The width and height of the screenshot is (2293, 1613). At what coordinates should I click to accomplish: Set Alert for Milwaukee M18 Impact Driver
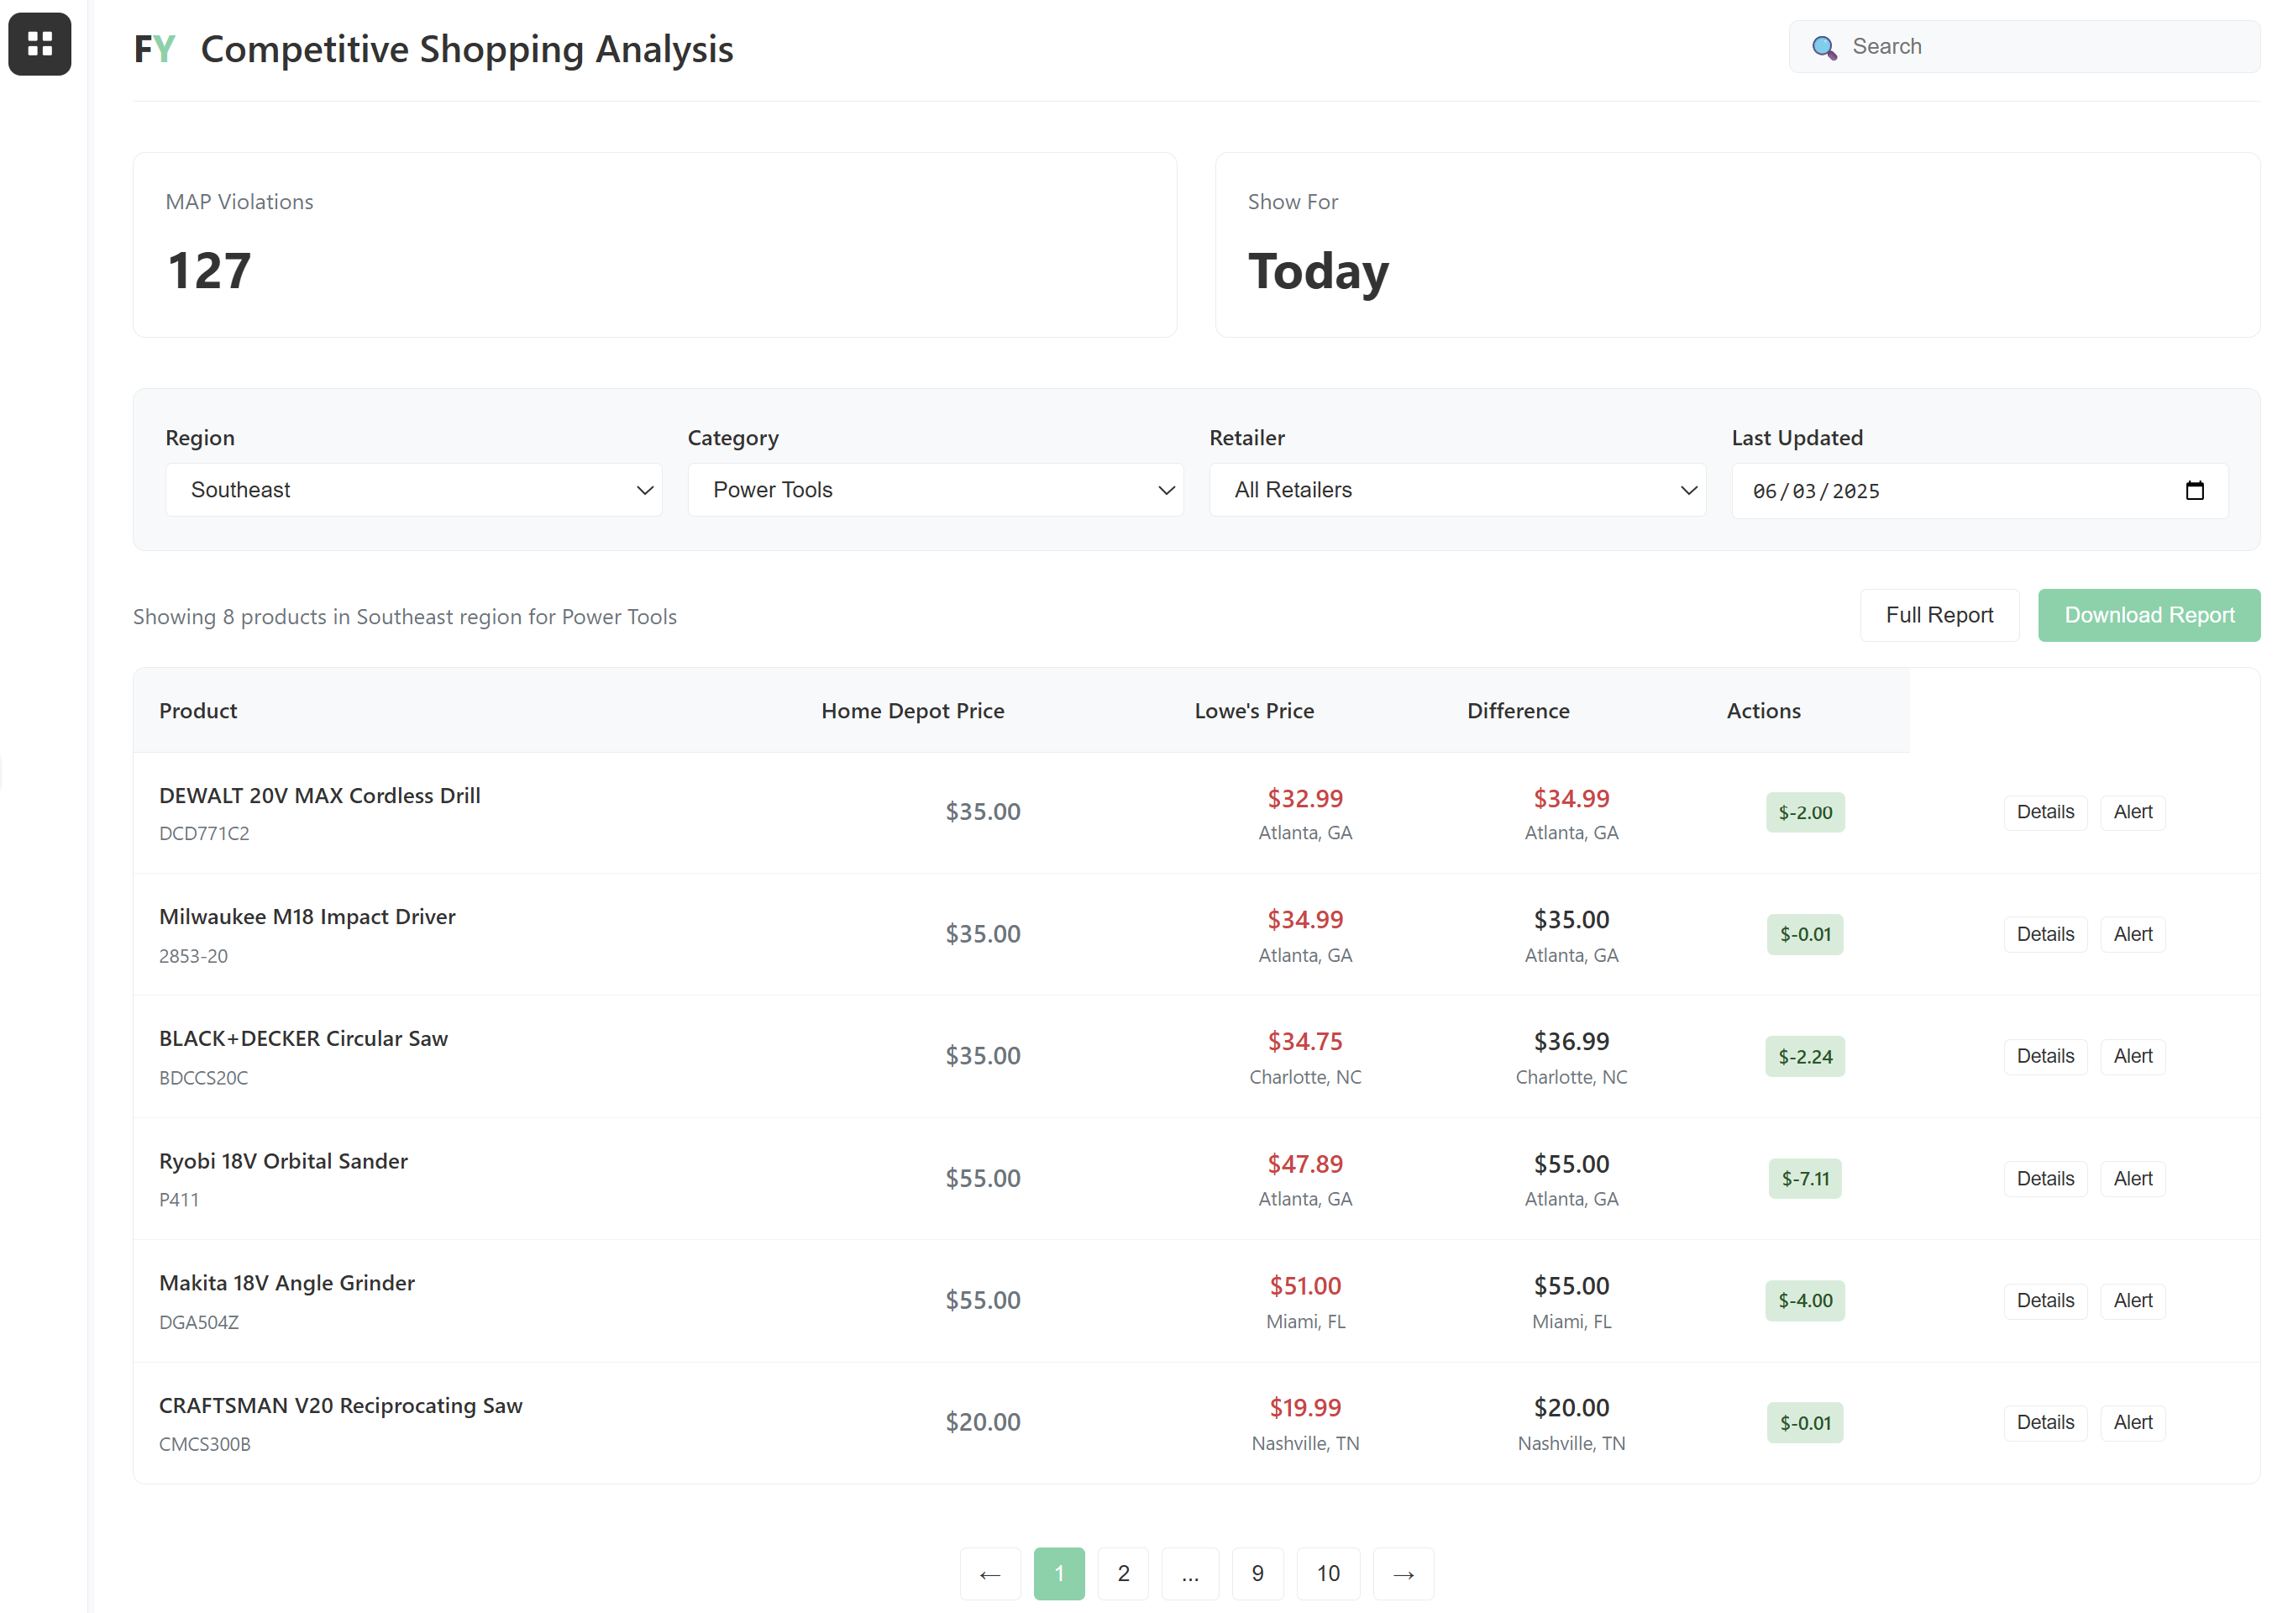coord(2133,934)
